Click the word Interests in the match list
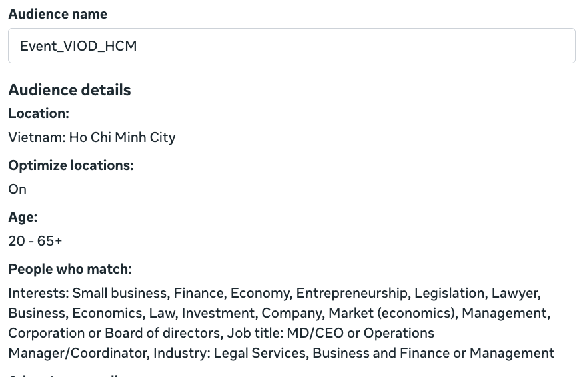 [39, 293]
